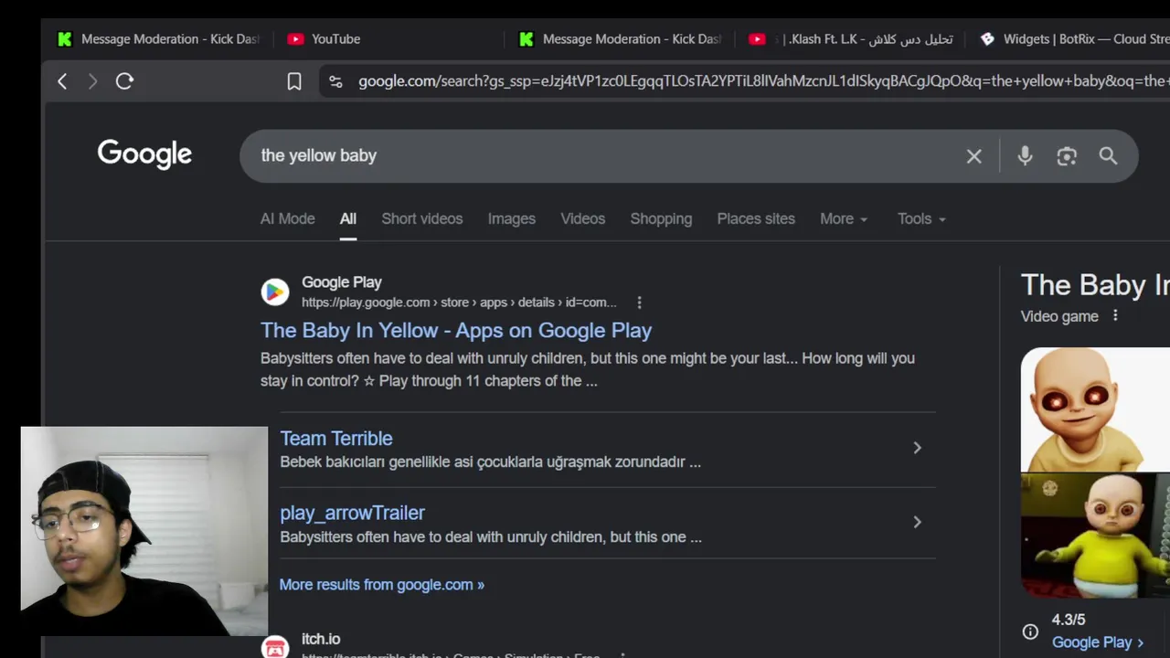Screen dimensions: 1170x658
Task: Click the browser back arrow
Action: click(62, 81)
